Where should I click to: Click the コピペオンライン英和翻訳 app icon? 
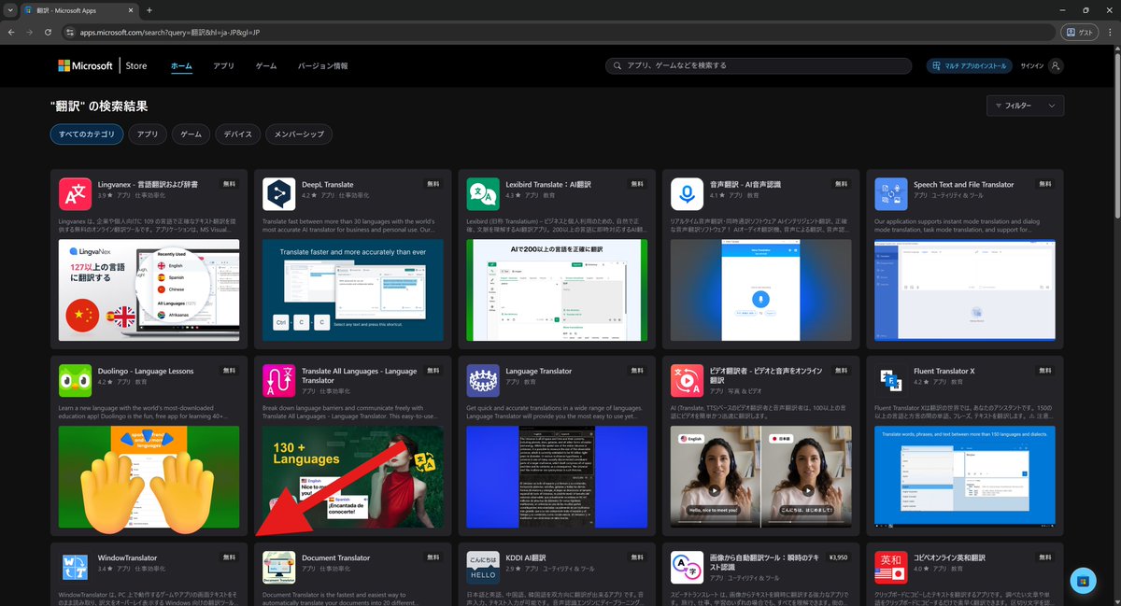[x=890, y=567]
